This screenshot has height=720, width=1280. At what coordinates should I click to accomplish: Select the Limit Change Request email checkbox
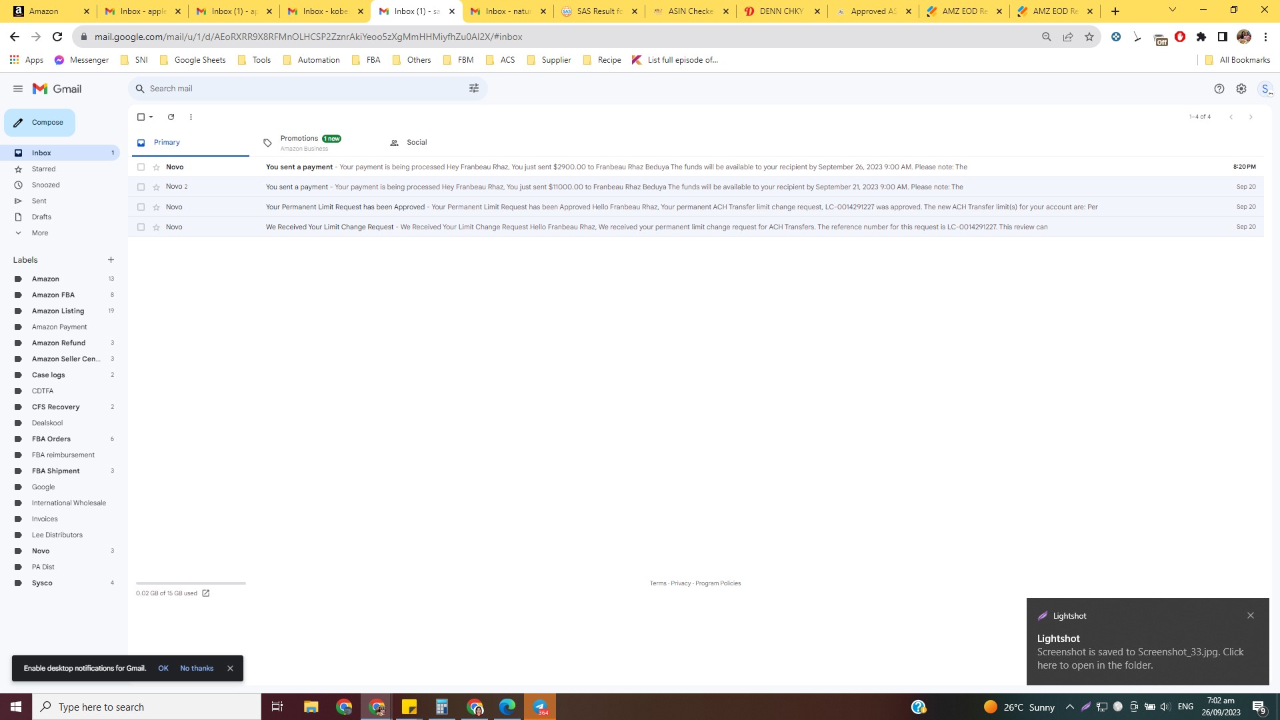pyautogui.click(x=141, y=227)
